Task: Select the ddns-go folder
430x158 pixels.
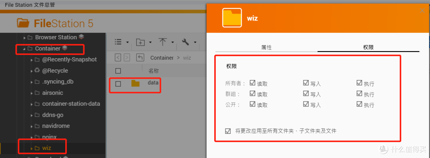Action: 53,115
